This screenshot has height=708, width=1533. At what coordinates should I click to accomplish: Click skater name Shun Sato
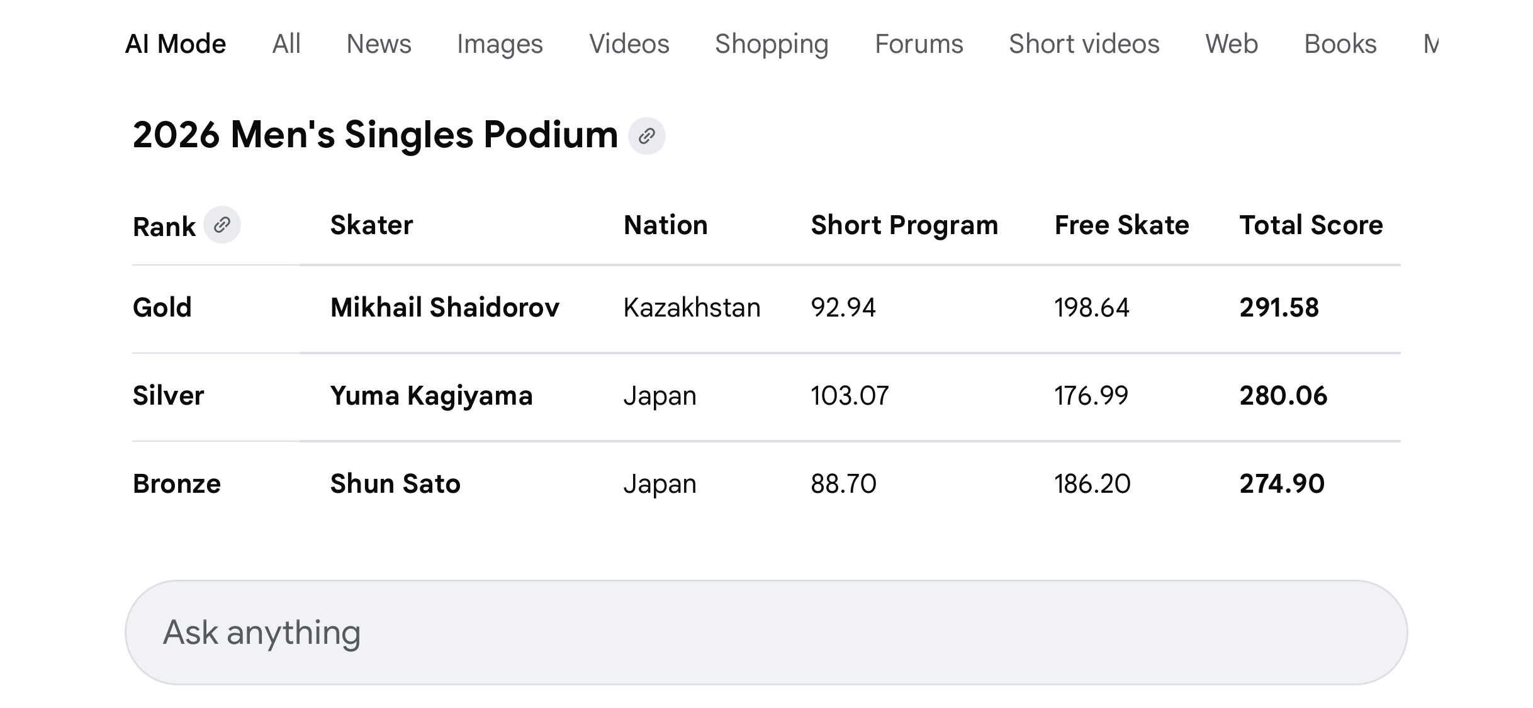pyautogui.click(x=395, y=484)
